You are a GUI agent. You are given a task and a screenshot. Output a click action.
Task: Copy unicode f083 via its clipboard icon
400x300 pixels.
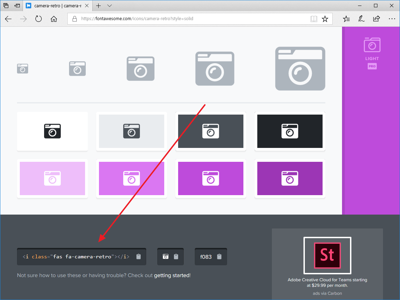pos(219,257)
